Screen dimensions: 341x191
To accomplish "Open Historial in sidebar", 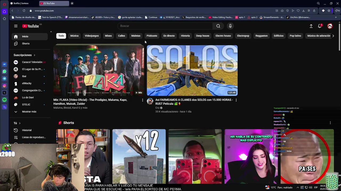I will [30, 130].
